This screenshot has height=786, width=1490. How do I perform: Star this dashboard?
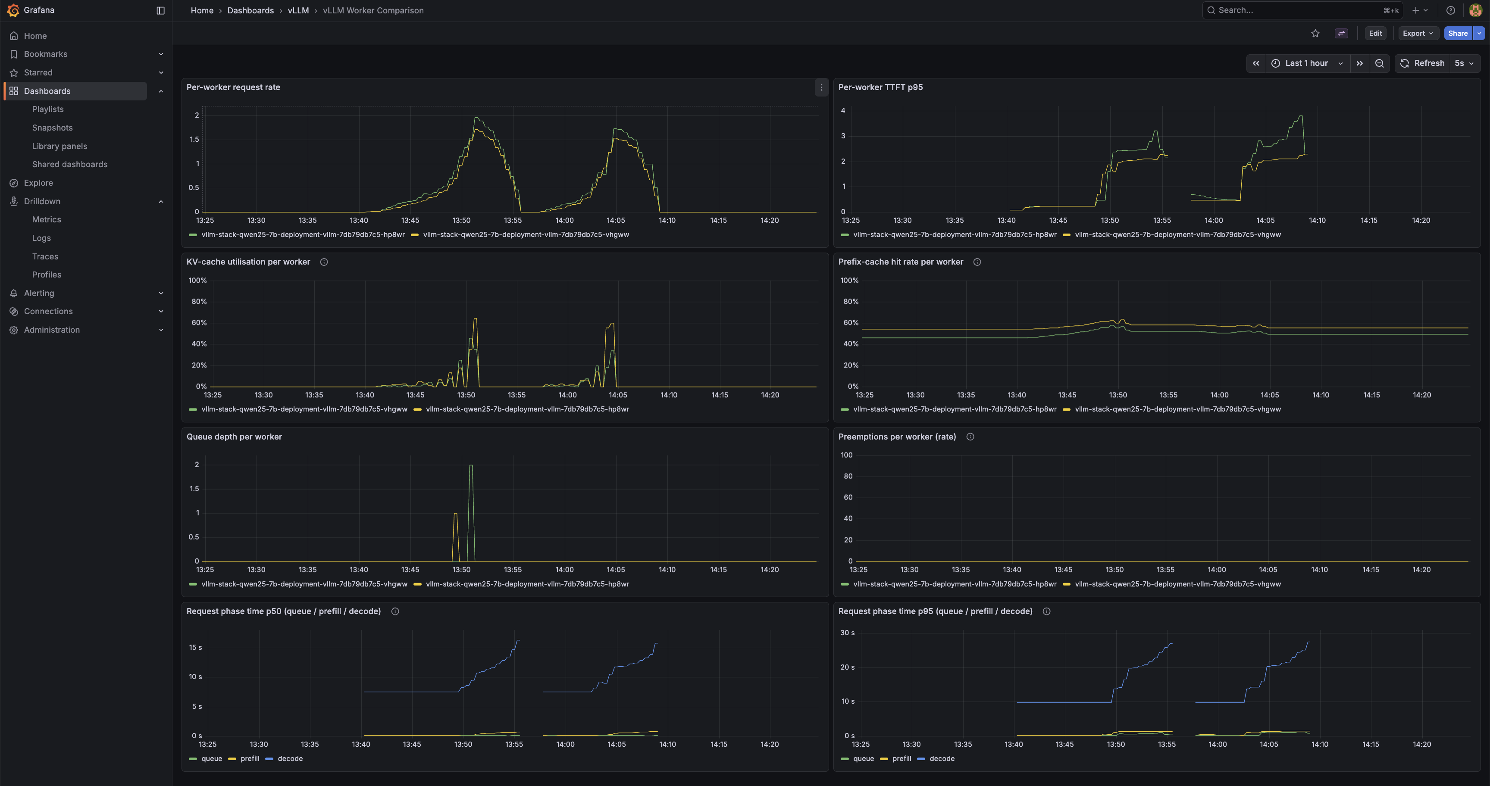coord(1315,33)
